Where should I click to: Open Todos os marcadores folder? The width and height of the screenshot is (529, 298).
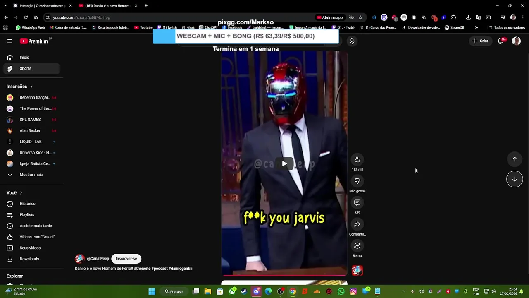click(506, 28)
